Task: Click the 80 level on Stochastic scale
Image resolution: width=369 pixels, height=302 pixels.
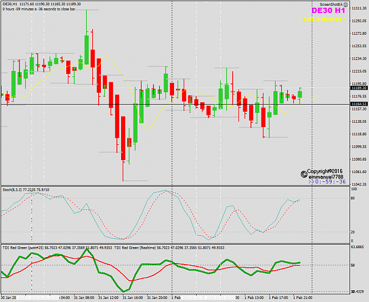Action: point(352,199)
